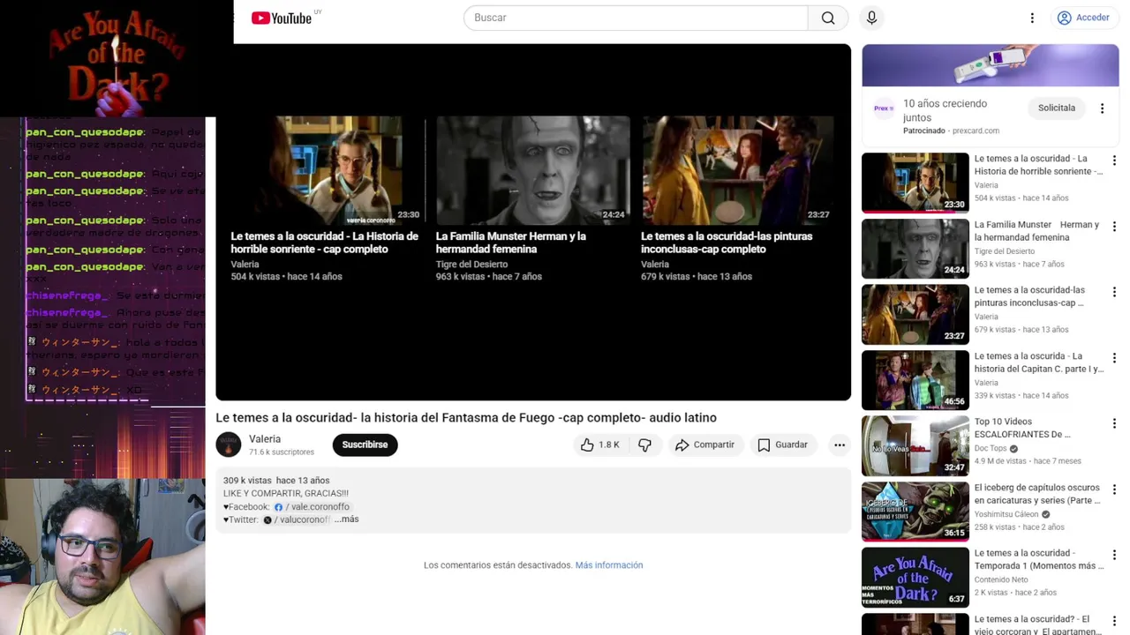The height and width of the screenshot is (635, 1130).
Task: Open the Compartir share button
Action: (704, 445)
